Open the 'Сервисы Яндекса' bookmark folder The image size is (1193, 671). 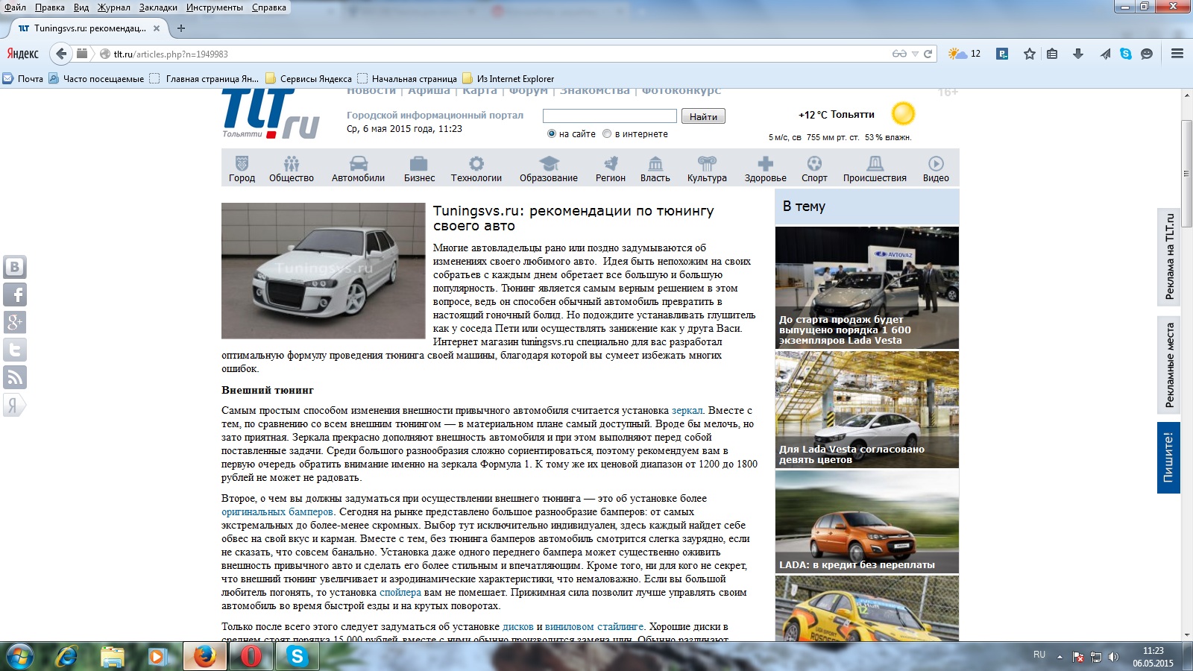(x=309, y=78)
